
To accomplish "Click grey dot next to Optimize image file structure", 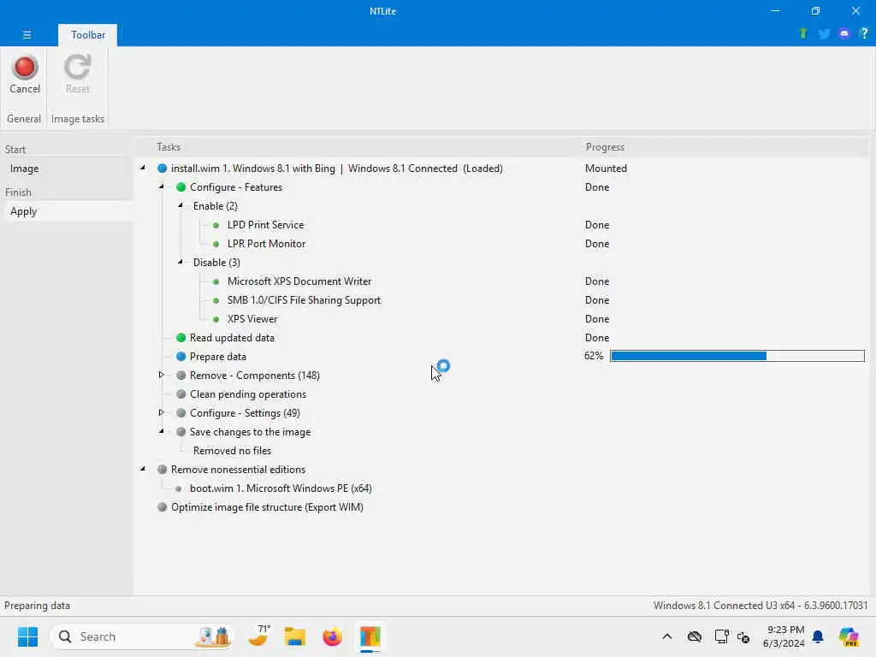I will (x=162, y=507).
